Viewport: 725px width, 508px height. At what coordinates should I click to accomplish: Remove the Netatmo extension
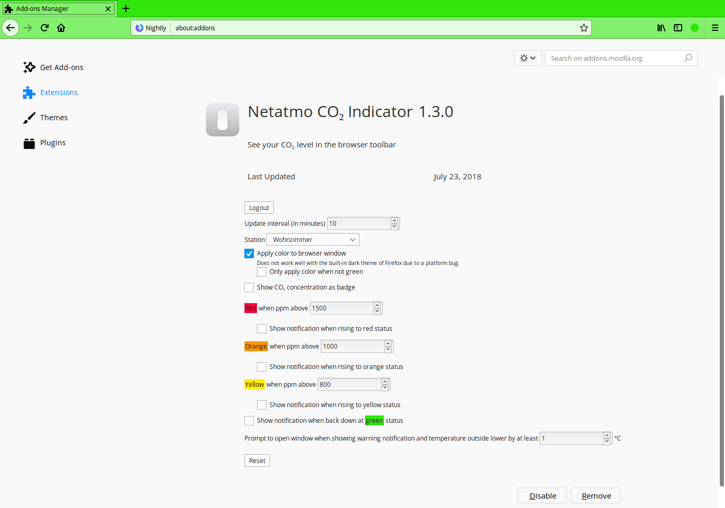pos(595,495)
